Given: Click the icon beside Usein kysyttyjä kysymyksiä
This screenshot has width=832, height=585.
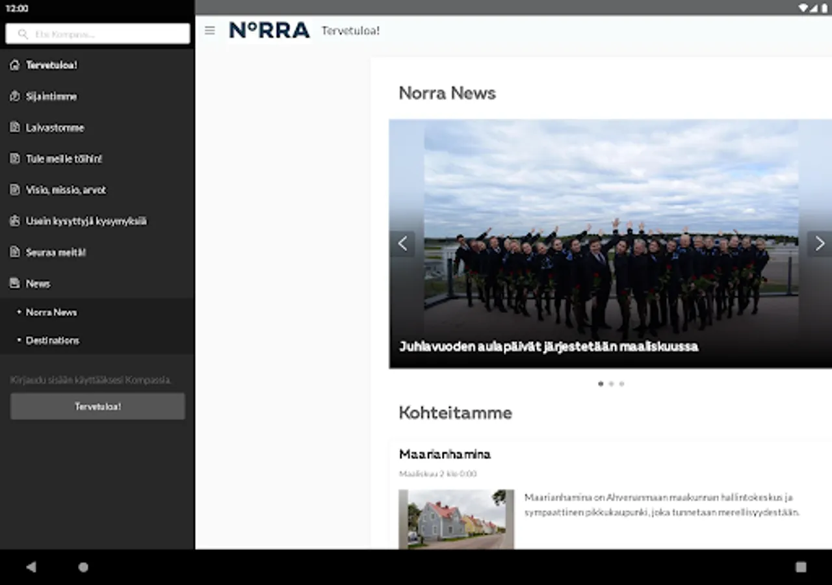Looking at the screenshot, I should [x=15, y=221].
